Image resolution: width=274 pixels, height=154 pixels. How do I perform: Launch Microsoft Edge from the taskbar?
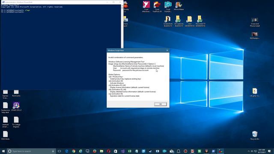(x=67, y=151)
